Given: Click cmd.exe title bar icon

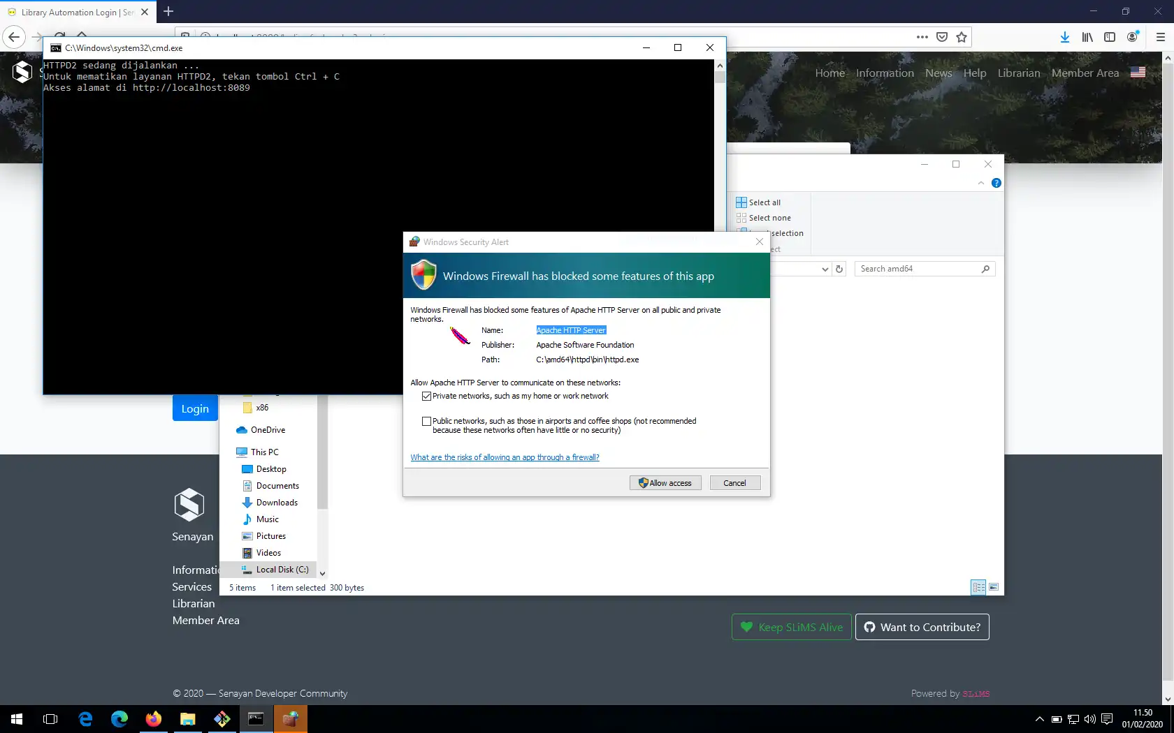Looking at the screenshot, I should point(56,47).
